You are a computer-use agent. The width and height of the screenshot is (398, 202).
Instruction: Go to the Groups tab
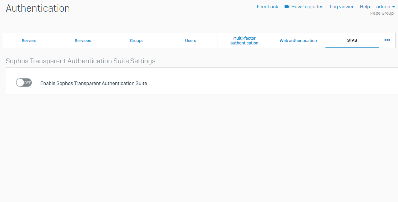137,41
